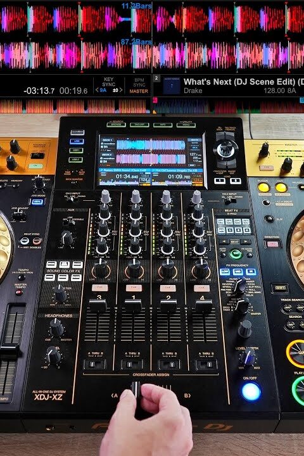Turn the sound color FX PARAMETER knob

pyautogui.click(x=61, y=294)
